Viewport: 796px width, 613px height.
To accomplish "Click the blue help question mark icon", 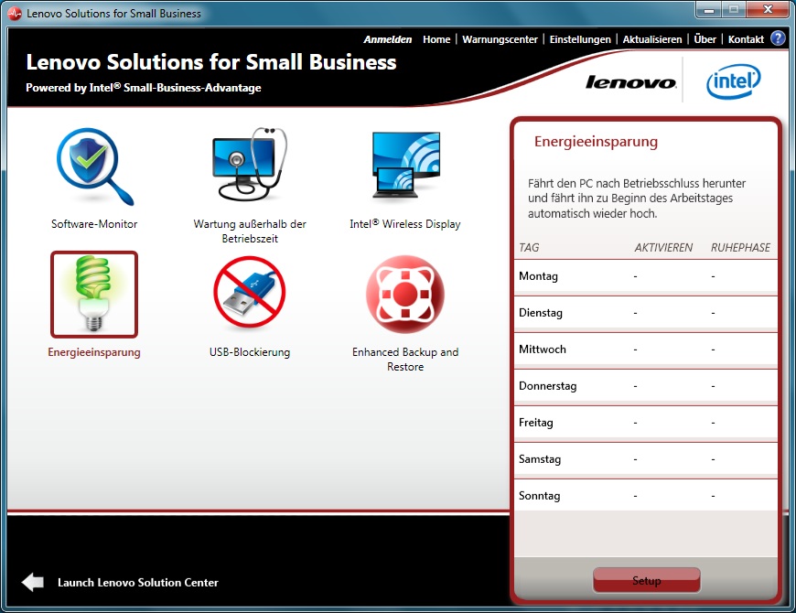I will pos(778,38).
